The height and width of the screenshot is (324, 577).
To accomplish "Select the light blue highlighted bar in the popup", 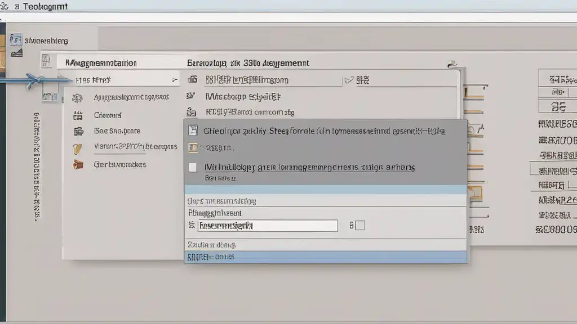I will pos(325,190).
